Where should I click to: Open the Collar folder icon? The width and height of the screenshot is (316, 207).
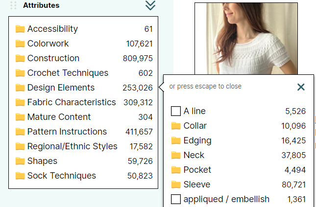click(176, 126)
